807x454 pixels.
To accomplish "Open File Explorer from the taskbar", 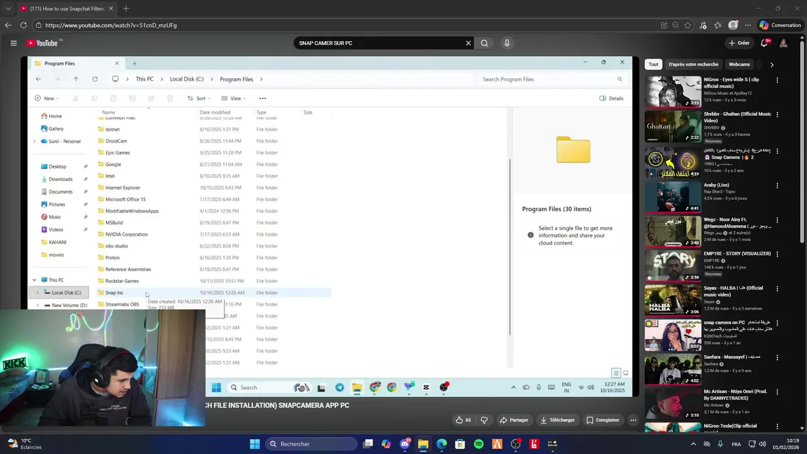I will pos(423,444).
